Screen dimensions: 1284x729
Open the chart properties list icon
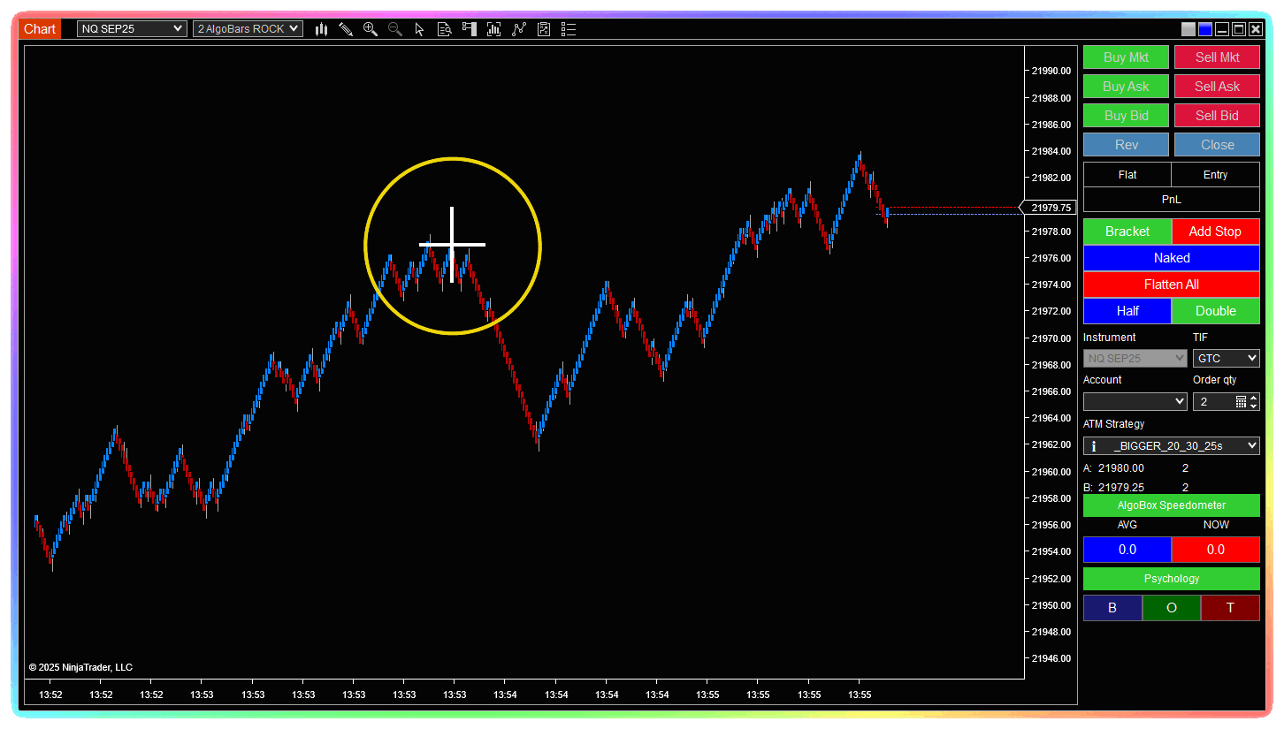pyautogui.click(x=569, y=29)
